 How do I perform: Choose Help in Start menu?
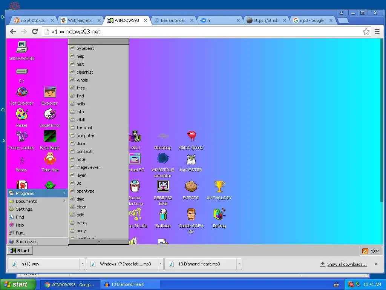coord(38,225)
